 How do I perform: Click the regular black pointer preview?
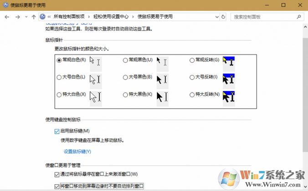[x=163, y=64]
